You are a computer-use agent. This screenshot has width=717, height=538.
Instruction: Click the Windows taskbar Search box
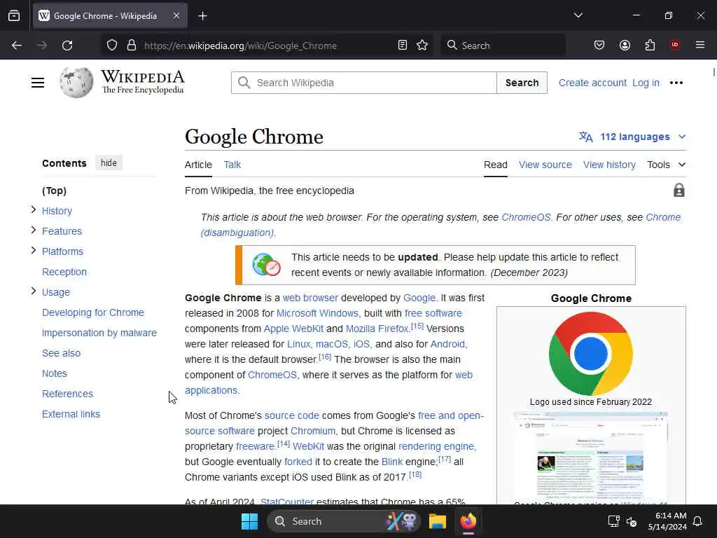(343, 521)
